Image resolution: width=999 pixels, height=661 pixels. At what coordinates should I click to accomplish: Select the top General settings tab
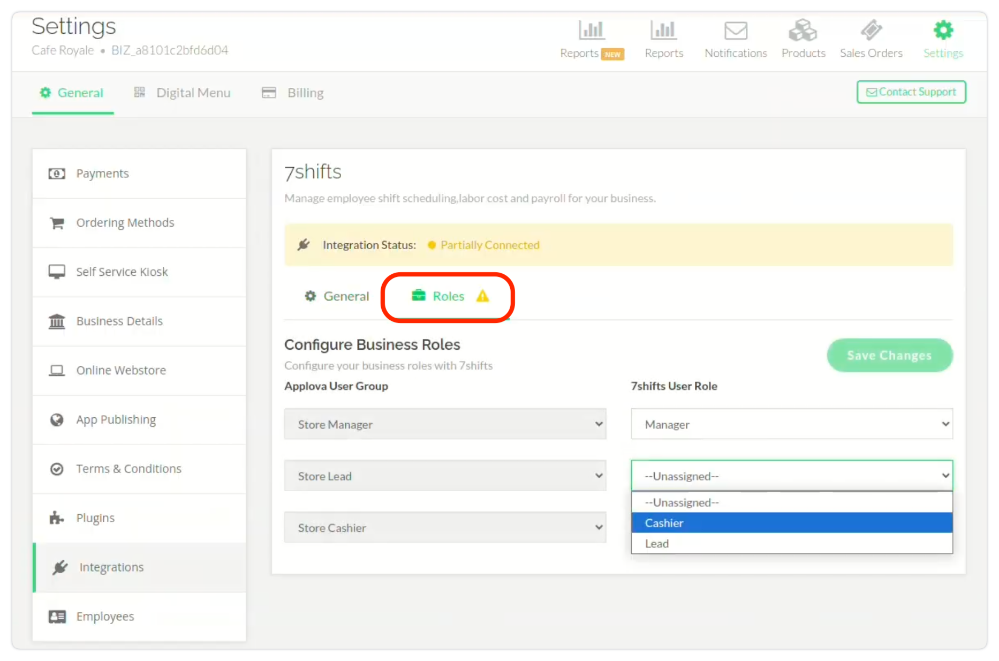72,93
